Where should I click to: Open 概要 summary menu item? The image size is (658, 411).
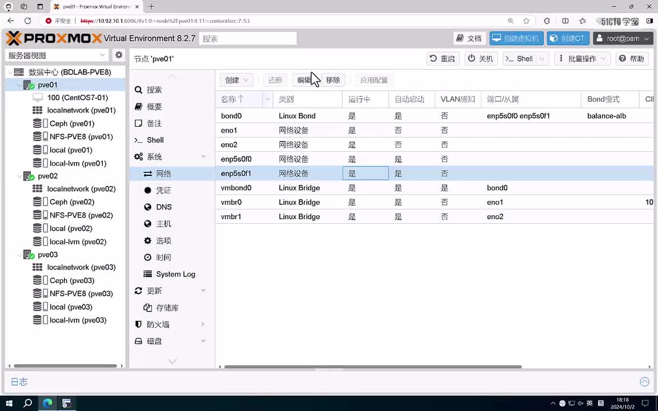pyautogui.click(x=172, y=107)
